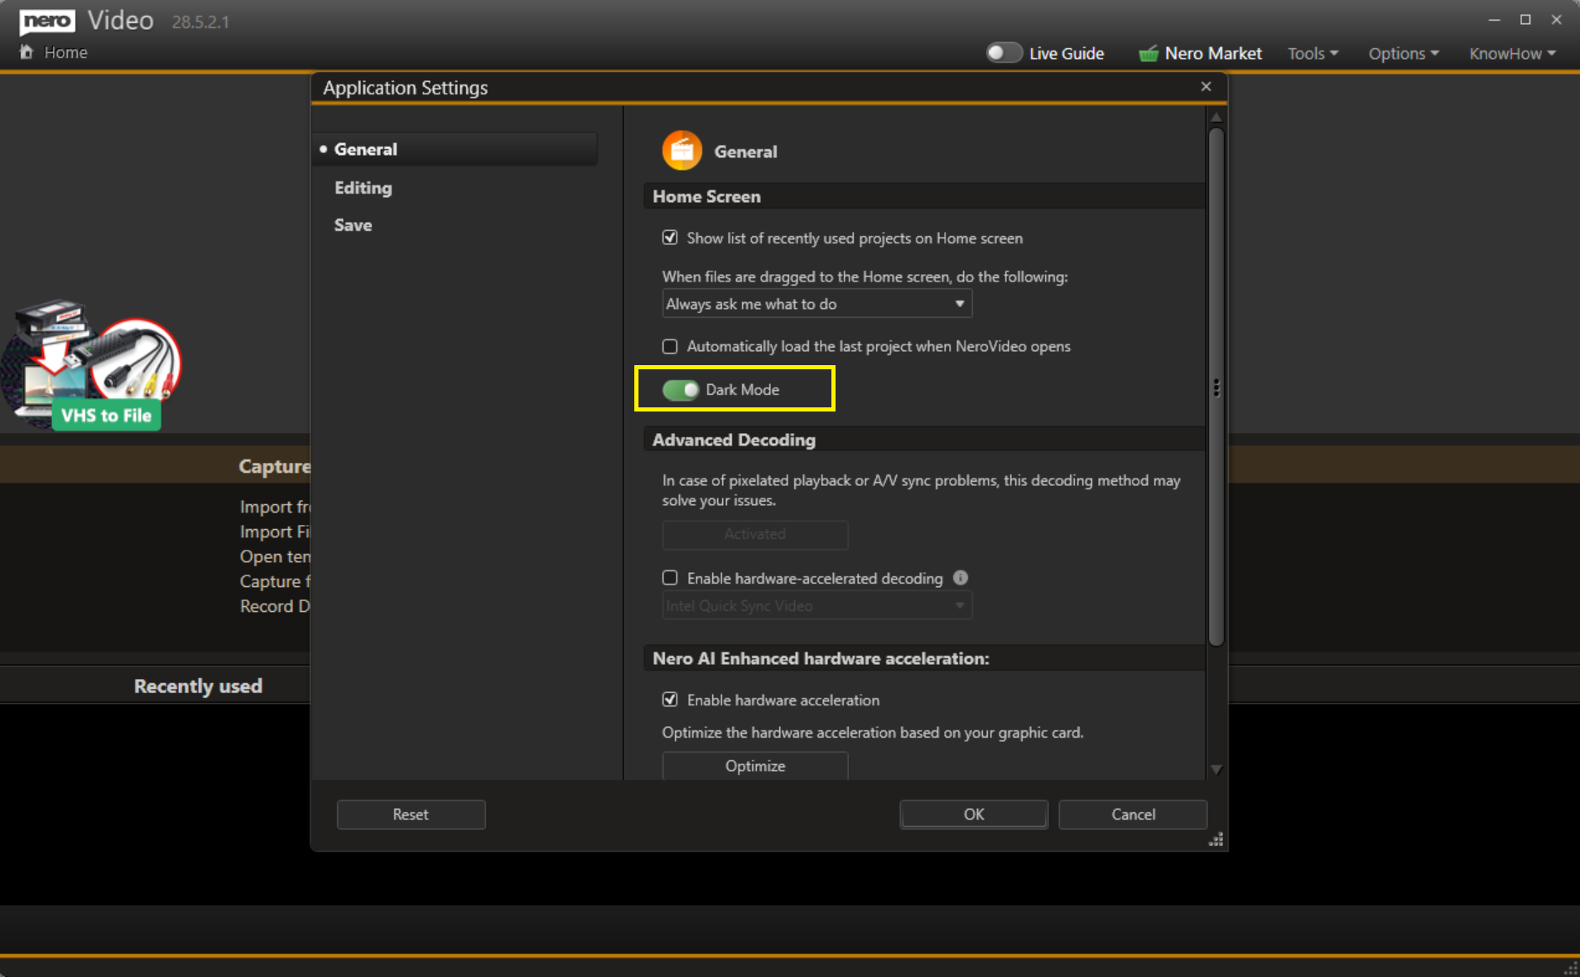Turn off the Dark Mode toggle
This screenshot has width=1580, height=977.
click(681, 390)
